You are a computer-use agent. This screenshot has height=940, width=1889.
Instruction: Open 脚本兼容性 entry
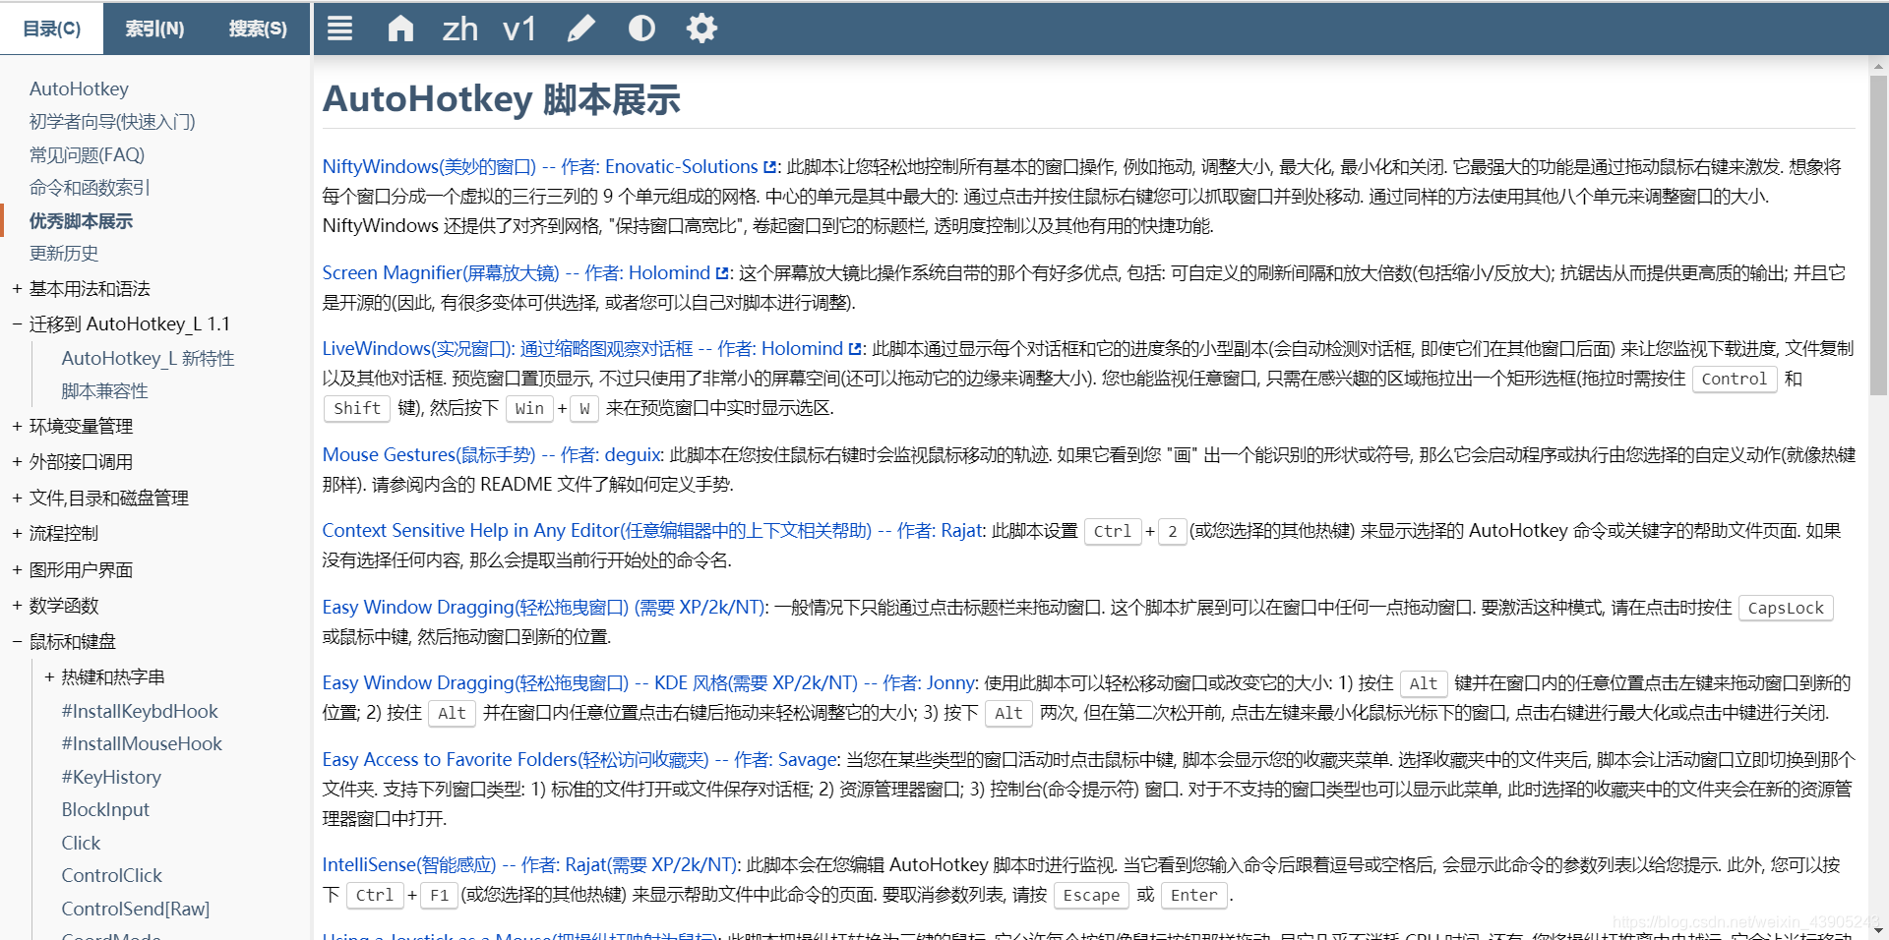104,391
